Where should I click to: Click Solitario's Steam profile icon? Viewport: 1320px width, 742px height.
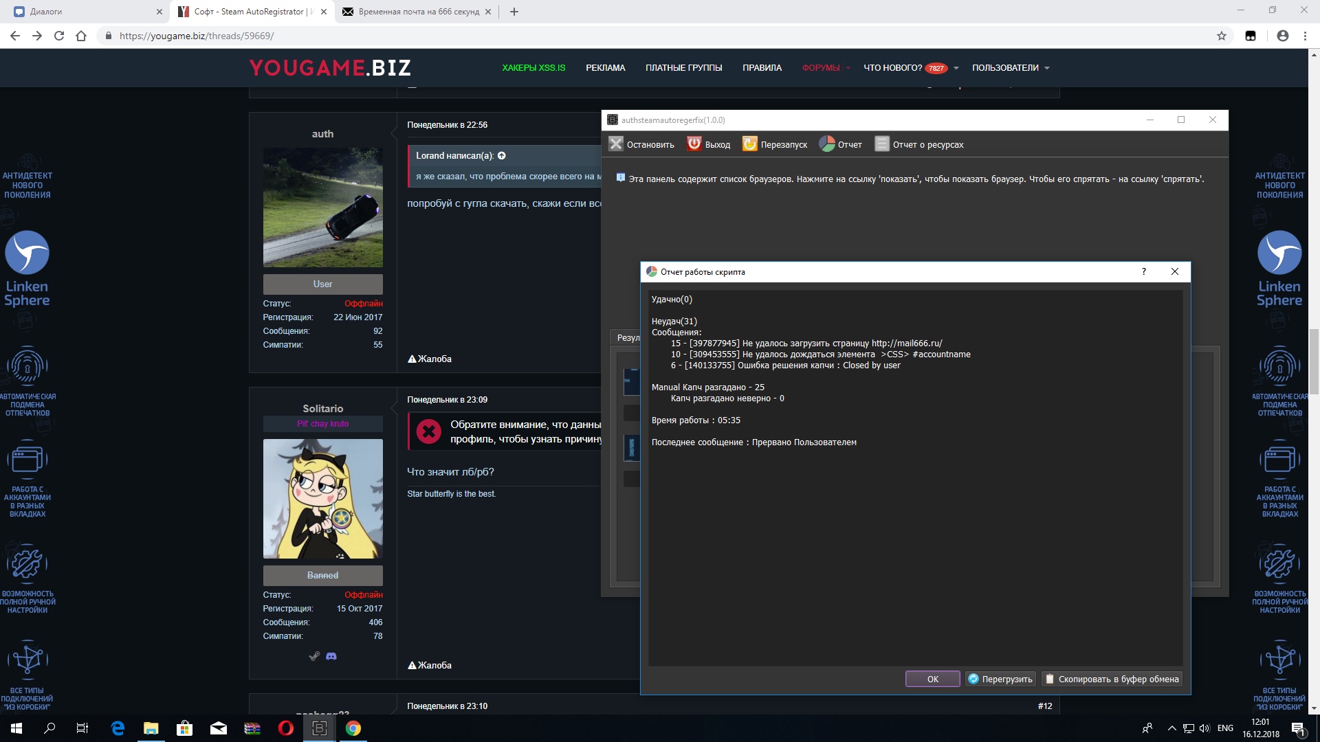coord(314,656)
